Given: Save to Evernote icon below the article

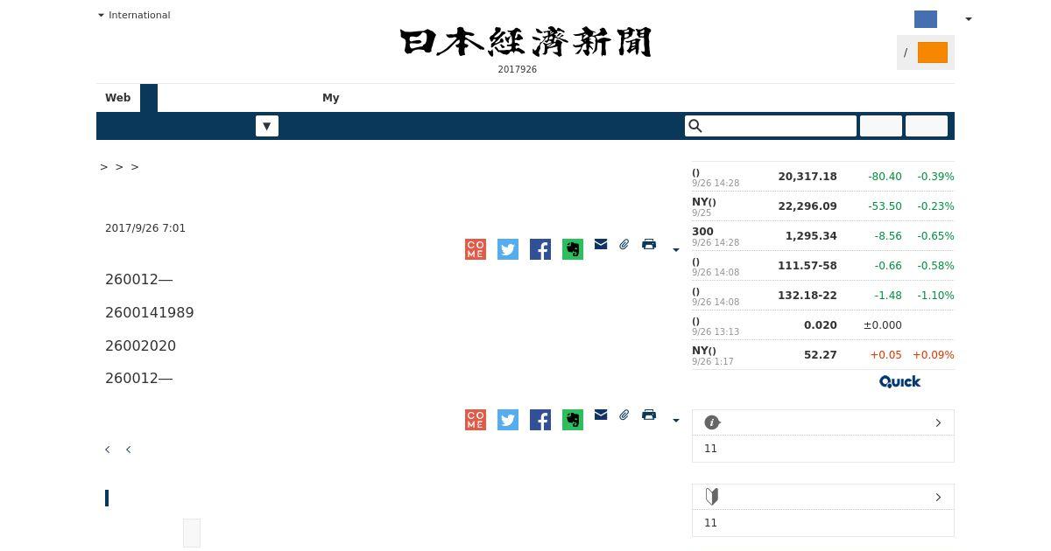Looking at the screenshot, I should 573,420.
